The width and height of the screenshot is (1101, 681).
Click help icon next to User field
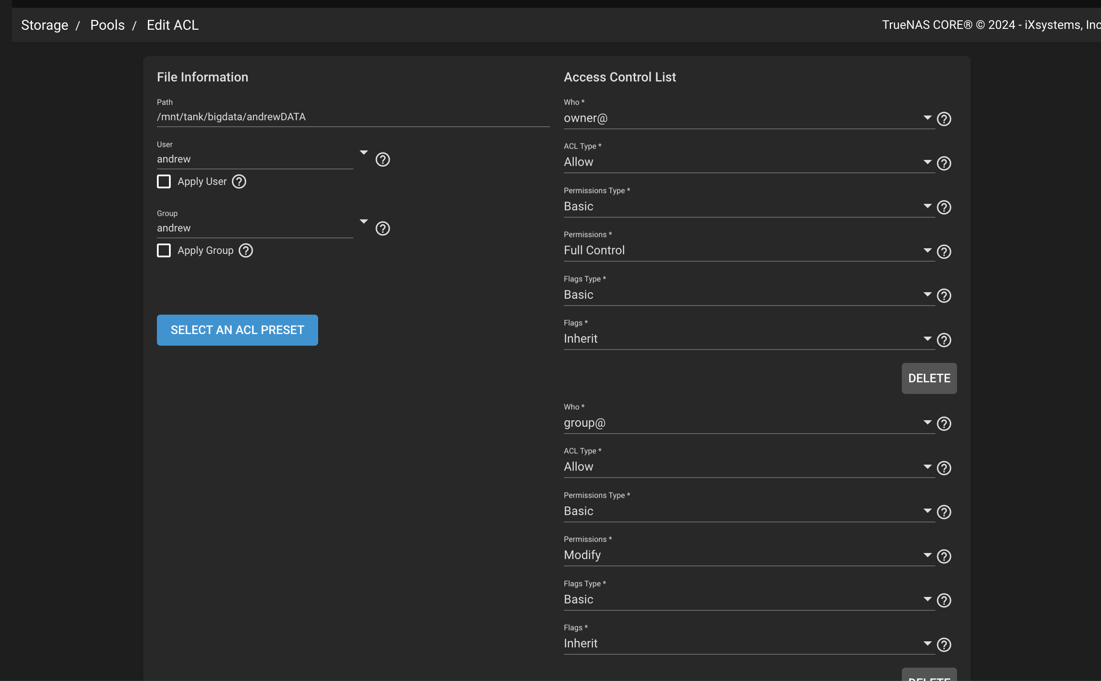[382, 159]
